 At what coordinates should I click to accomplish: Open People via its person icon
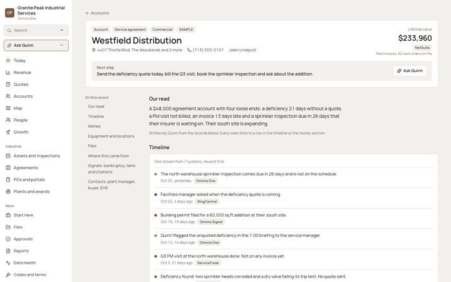(x=8, y=120)
